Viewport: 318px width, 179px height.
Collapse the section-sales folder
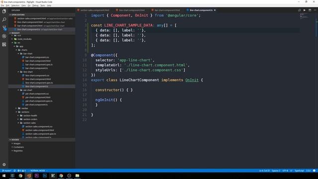29,123
